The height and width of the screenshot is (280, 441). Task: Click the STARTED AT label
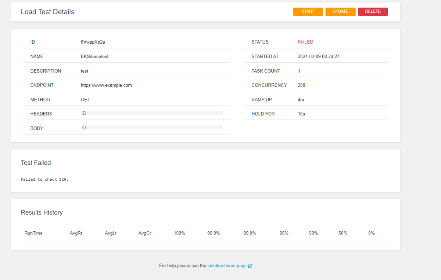click(265, 57)
